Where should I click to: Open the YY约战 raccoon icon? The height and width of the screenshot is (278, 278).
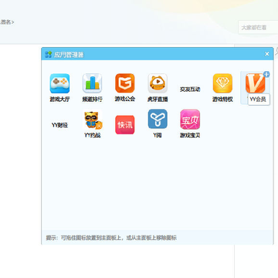[x=93, y=120]
